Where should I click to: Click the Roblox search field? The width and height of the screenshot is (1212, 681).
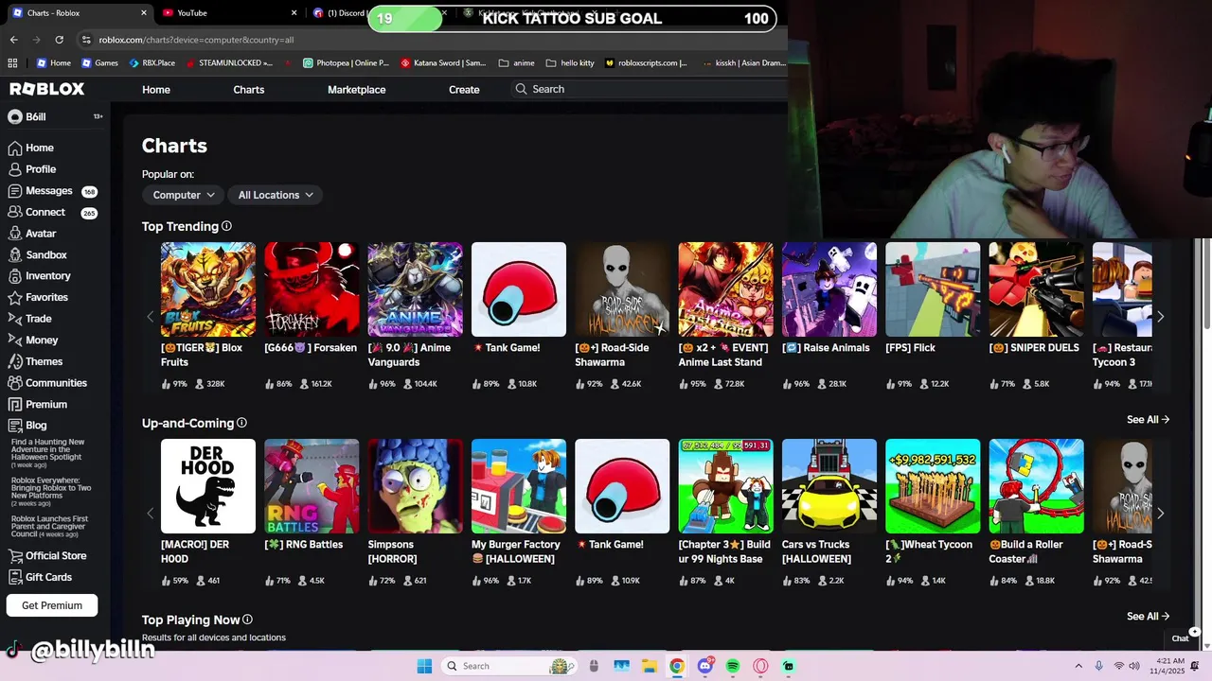[650, 89]
